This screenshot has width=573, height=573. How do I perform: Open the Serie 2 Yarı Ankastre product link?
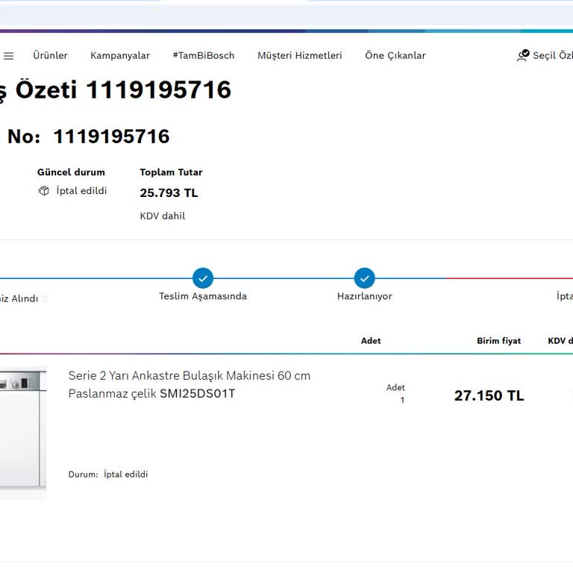[189, 376]
